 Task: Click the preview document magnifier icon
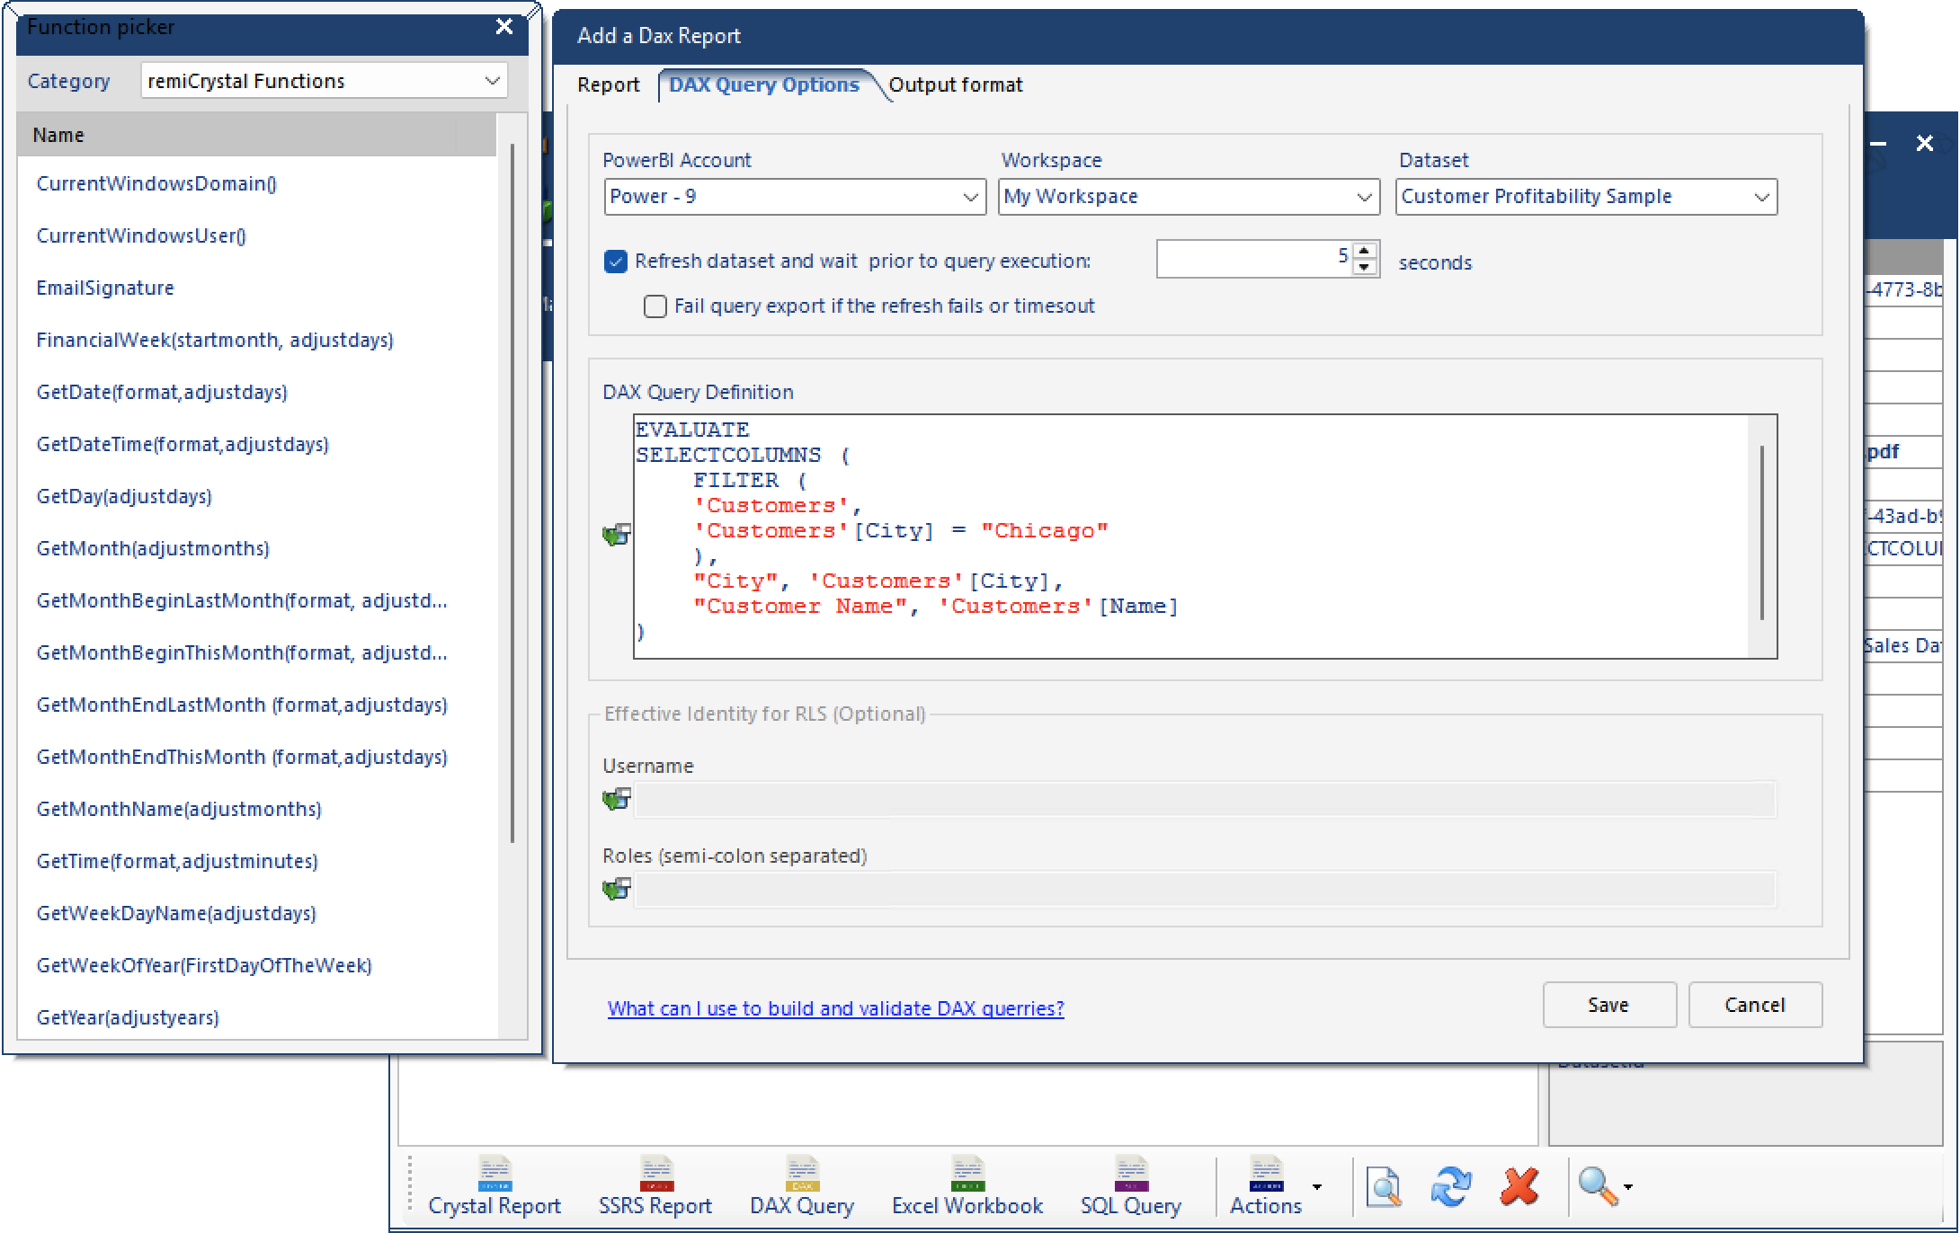tap(1384, 1186)
